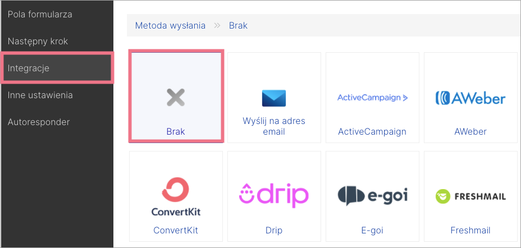This screenshot has width=521, height=248.
Task: Switch to Inne ustawienia
Action: coord(40,95)
